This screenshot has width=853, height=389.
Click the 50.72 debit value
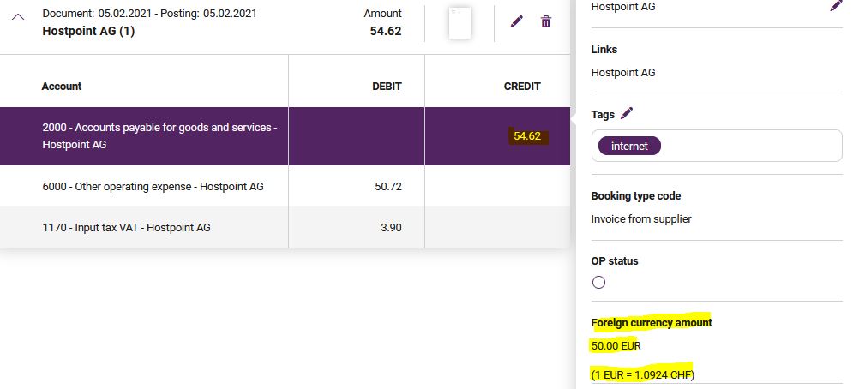(x=388, y=186)
